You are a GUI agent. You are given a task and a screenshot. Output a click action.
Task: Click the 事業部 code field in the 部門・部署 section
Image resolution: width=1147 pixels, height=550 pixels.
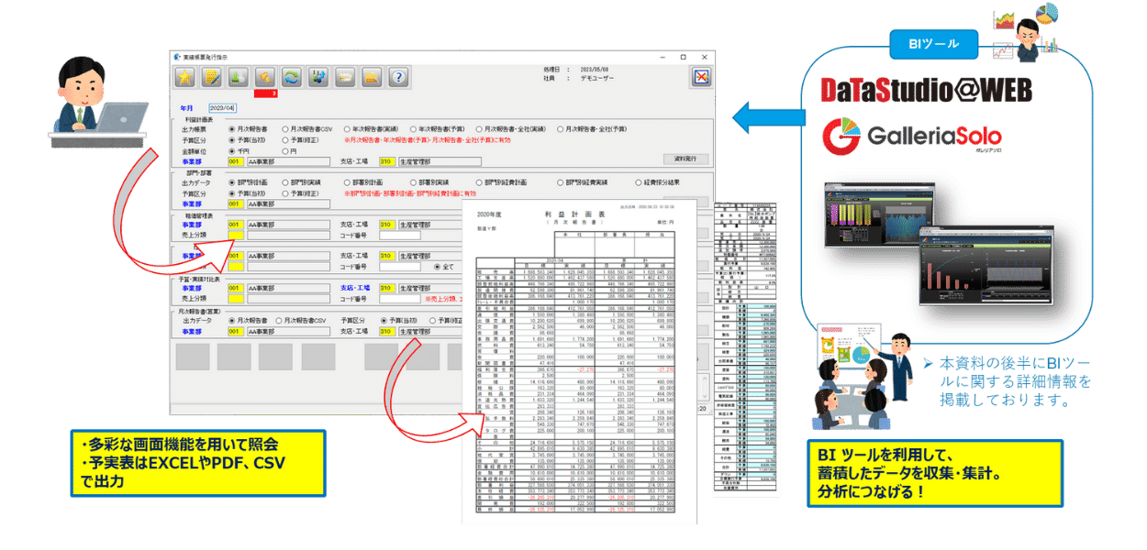pyautogui.click(x=235, y=204)
